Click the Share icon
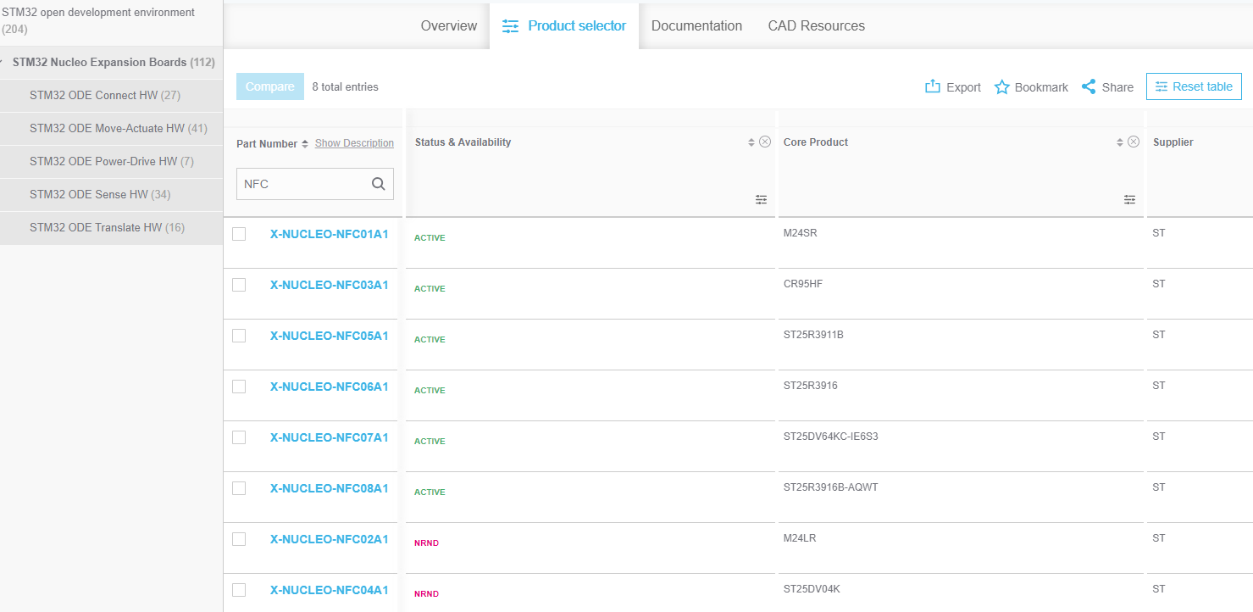The image size is (1253, 612). [x=1089, y=86]
